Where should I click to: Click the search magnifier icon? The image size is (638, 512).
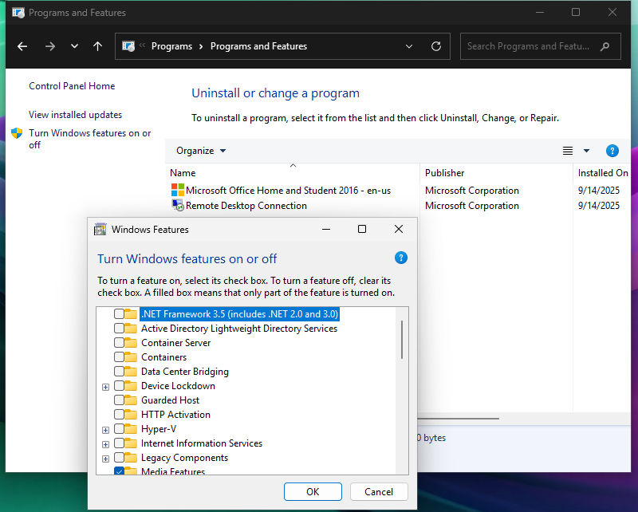605,46
